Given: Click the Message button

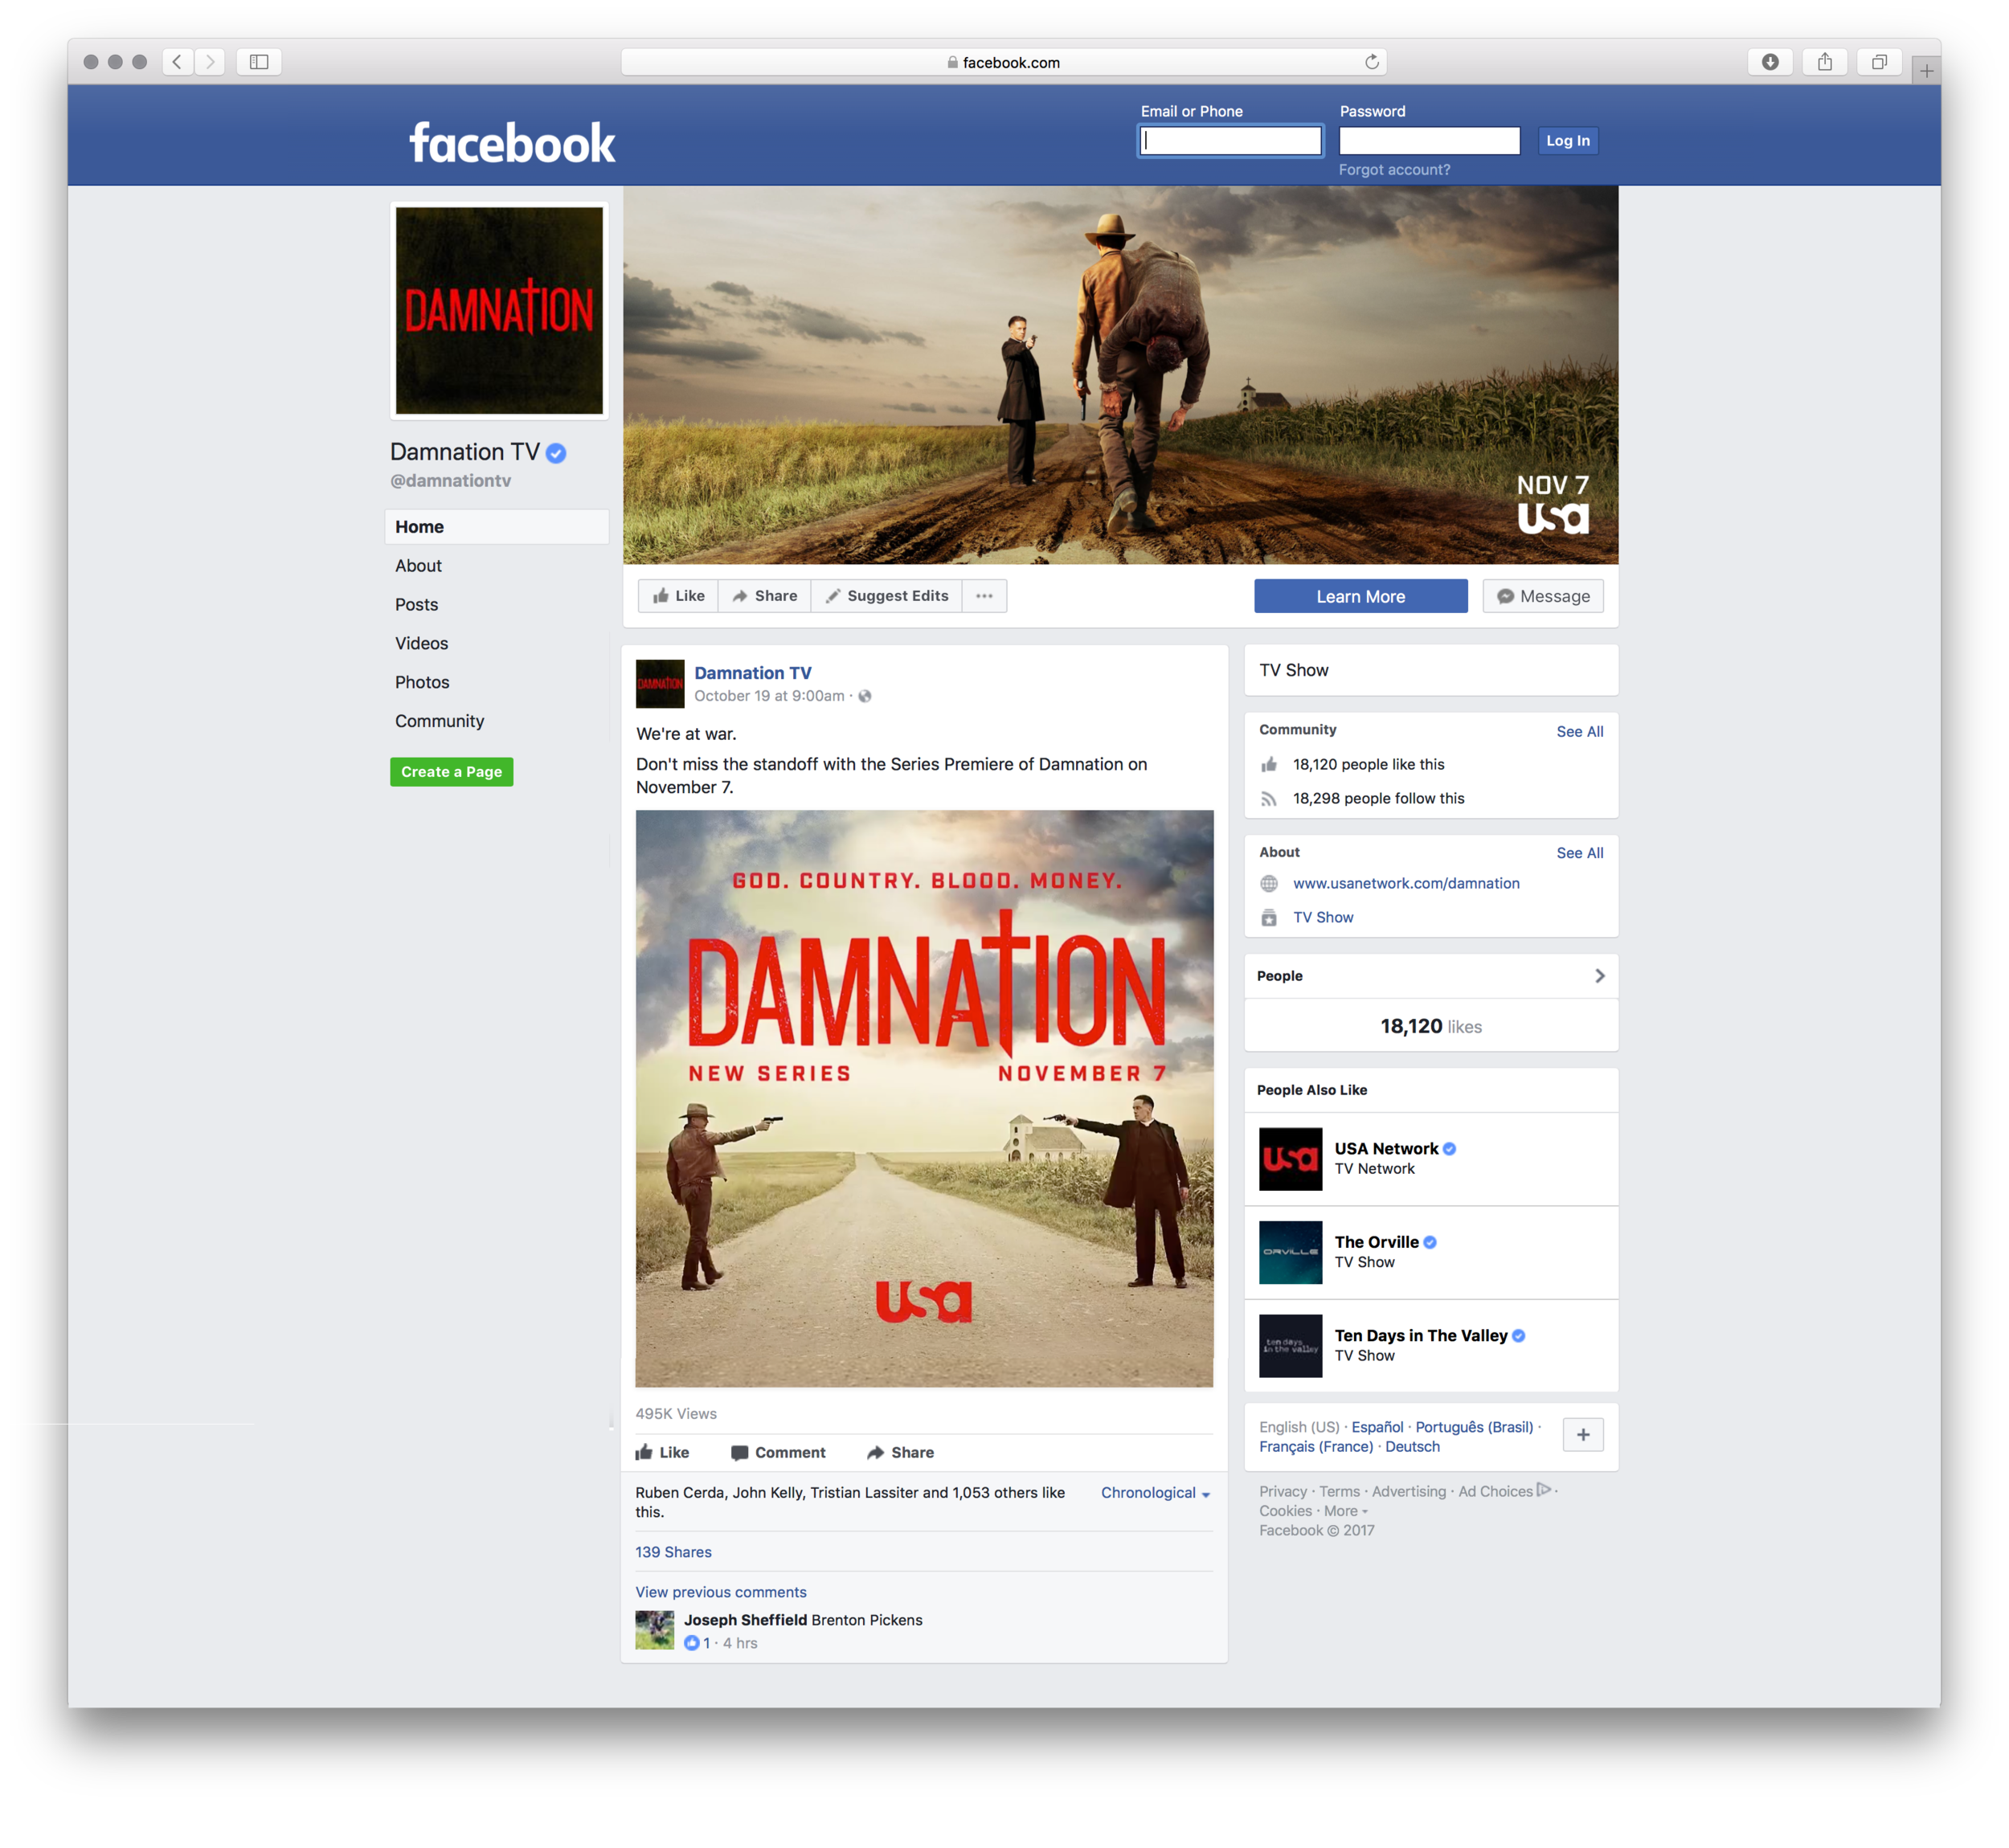Looking at the screenshot, I should tap(1543, 596).
